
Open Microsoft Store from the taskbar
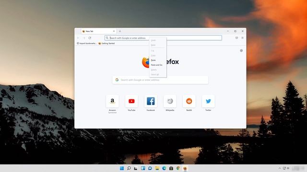coord(171,168)
